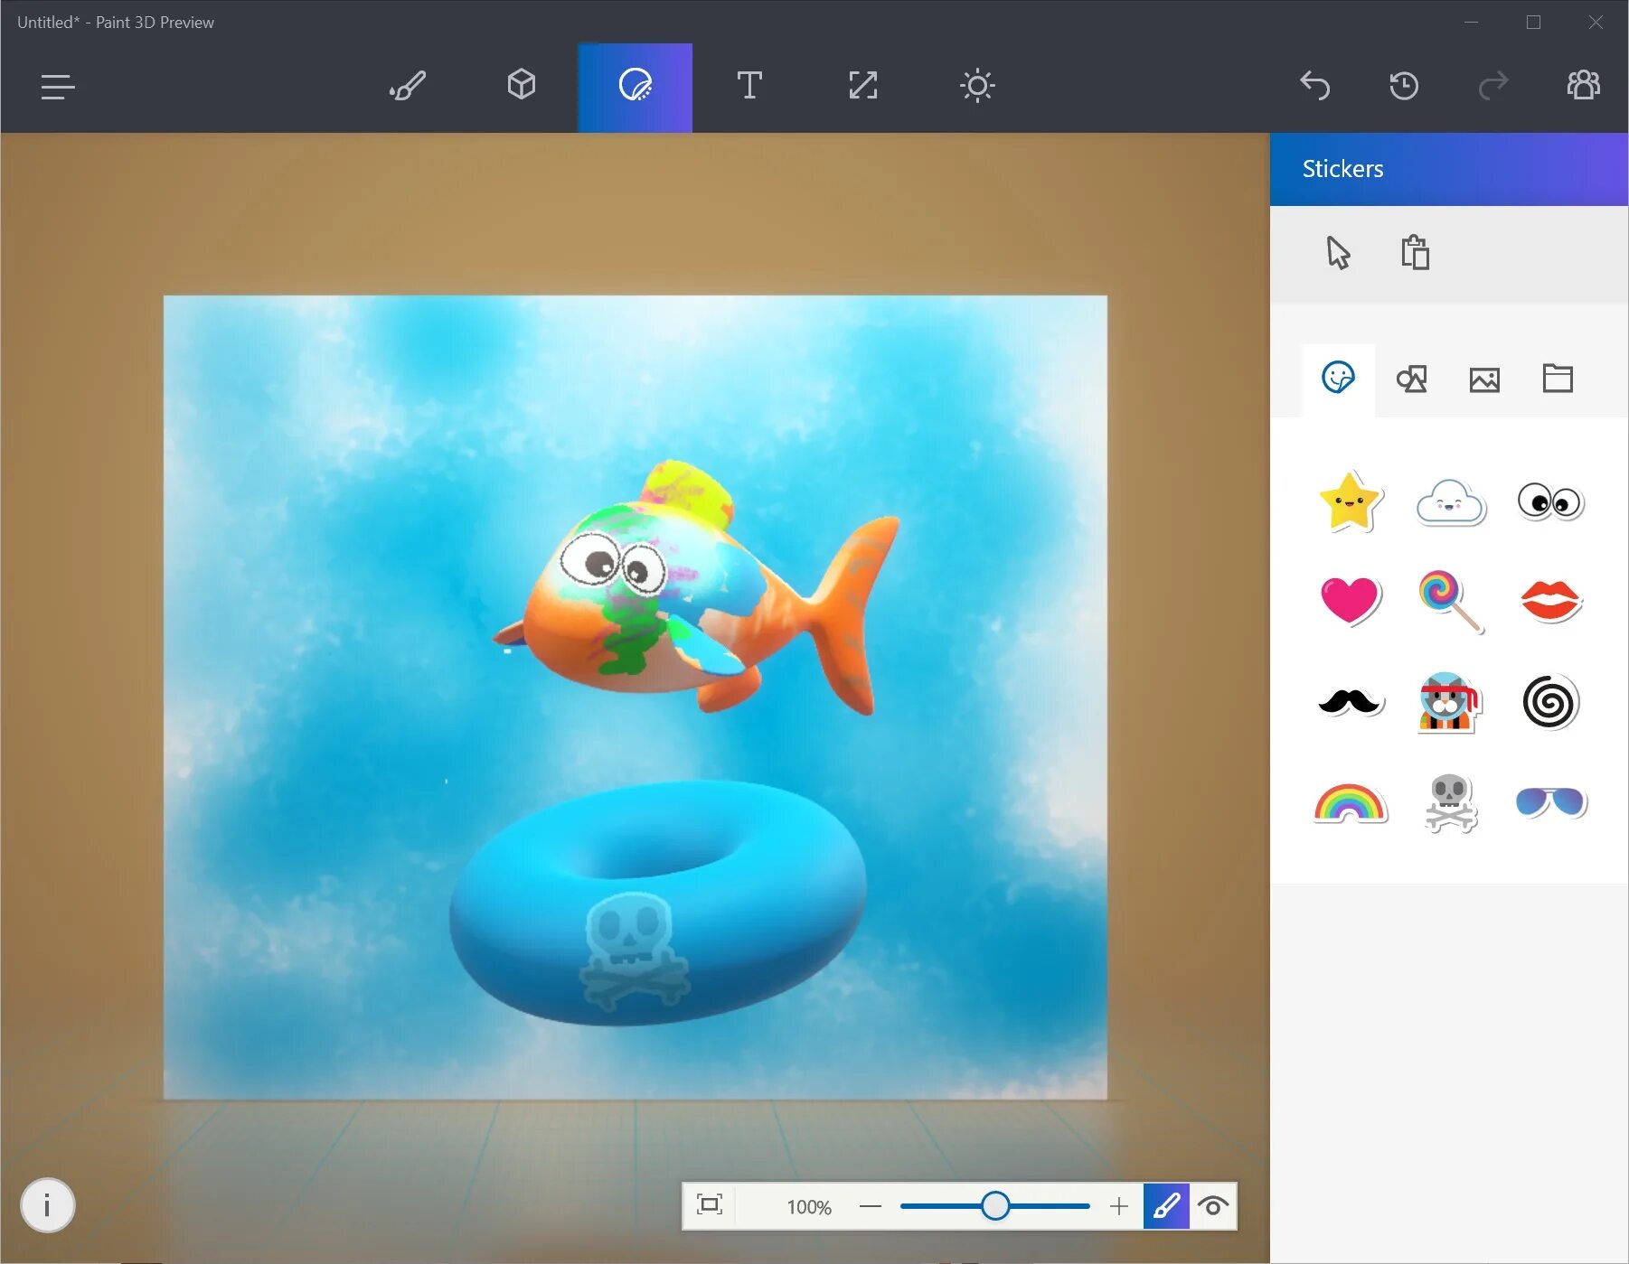This screenshot has width=1629, height=1264.
Task: Click the fit-to-screen canvas icon
Action: click(x=710, y=1205)
